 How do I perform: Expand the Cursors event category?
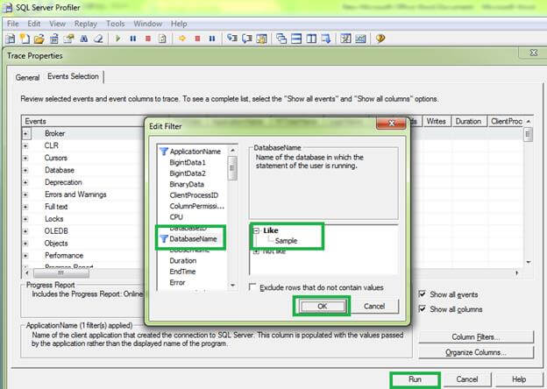tap(25, 158)
